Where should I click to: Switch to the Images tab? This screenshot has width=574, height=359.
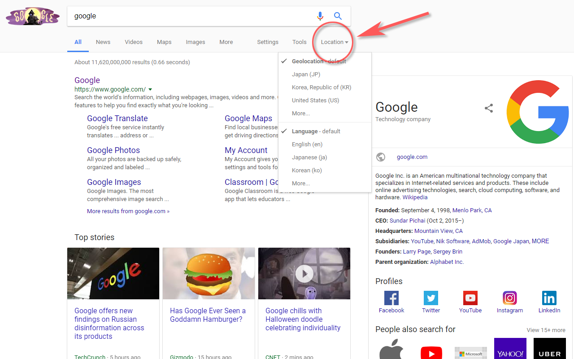click(195, 42)
